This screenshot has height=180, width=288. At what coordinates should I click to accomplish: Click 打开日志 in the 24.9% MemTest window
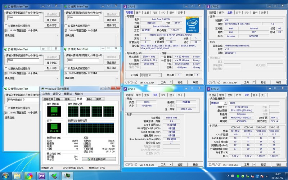pos(112,25)
